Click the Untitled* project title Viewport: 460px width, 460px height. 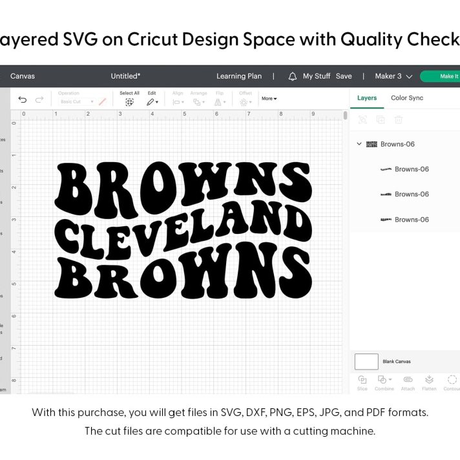click(x=125, y=76)
